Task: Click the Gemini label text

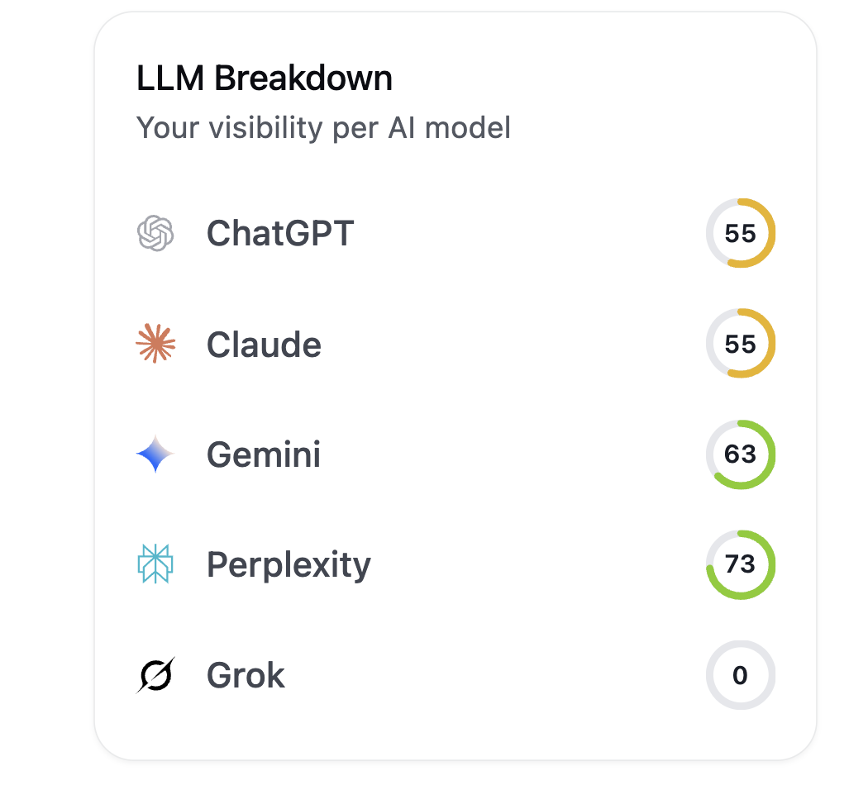Action: [x=263, y=454]
